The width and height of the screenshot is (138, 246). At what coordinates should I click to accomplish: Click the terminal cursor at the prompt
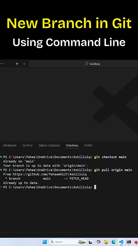coord(95,187)
